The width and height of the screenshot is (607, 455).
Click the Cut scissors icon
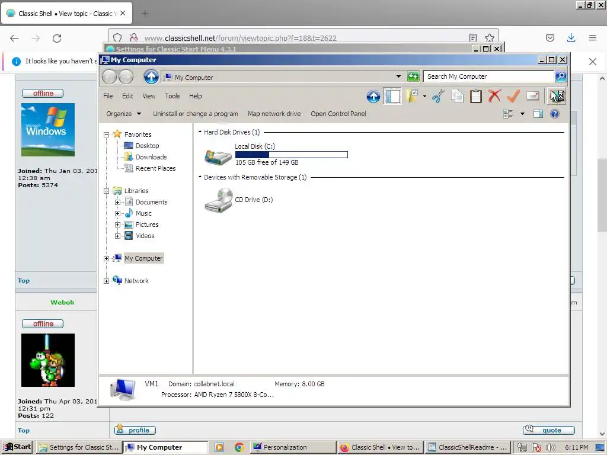(x=438, y=96)
